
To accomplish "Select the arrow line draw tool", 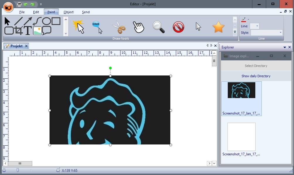I will click(28, 21).
